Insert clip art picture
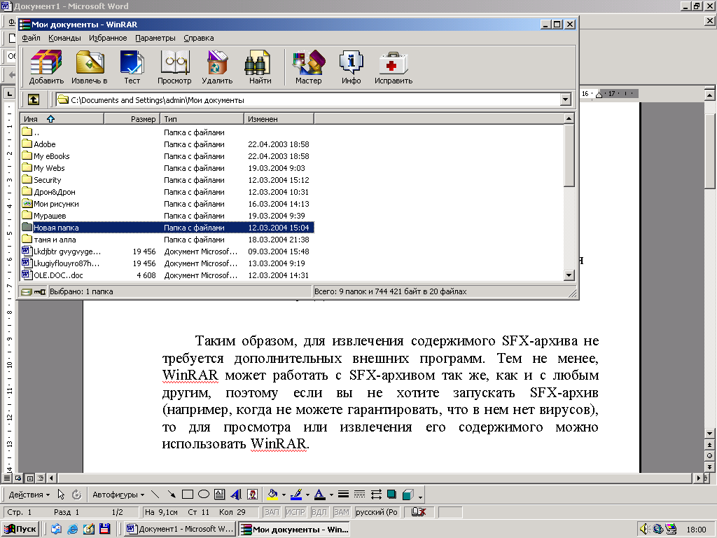This screenshot has width=717, height=538. click(252, 495)
